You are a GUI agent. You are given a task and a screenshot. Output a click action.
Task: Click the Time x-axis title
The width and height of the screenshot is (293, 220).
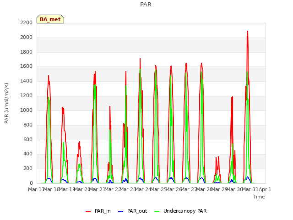coord(259,197)
